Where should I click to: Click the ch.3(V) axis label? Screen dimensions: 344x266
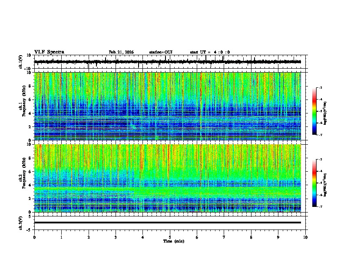21,223
